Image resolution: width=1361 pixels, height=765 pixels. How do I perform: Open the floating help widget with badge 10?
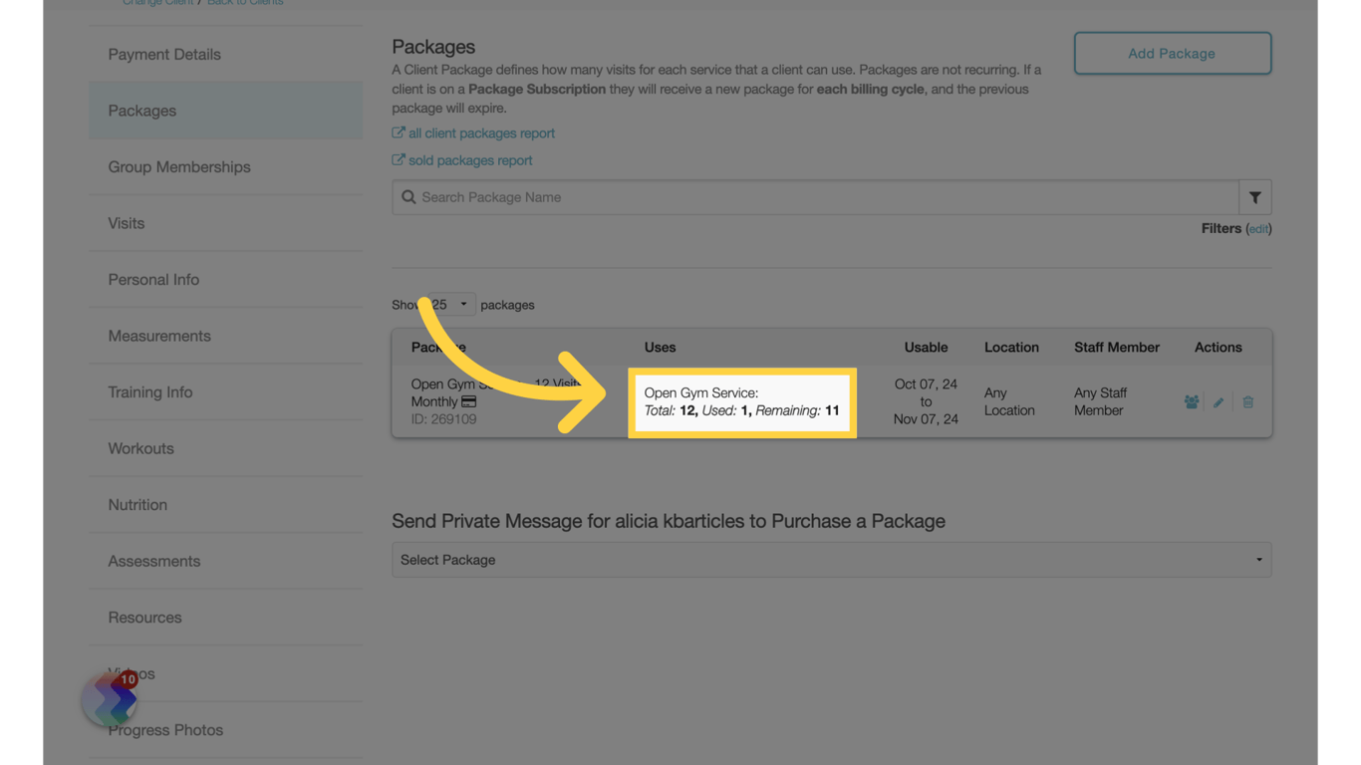(x=111, y=698)
